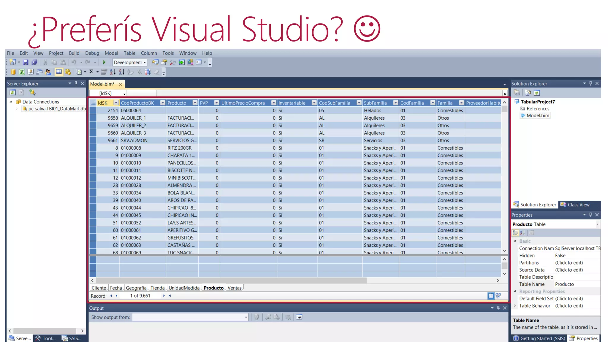Click the Save All icon
This screenshot has width=608, height=342.
tap(34, 62)
